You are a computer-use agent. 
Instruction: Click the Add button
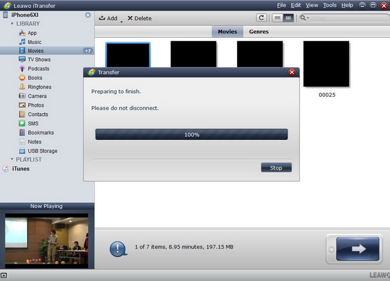coord(108,18)
